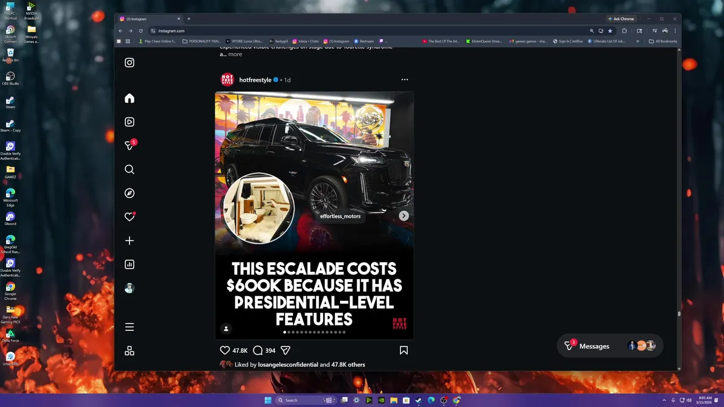Open VITURE Luma Ultra bookmark
This screenshot has width=724, height=407.
244,41
